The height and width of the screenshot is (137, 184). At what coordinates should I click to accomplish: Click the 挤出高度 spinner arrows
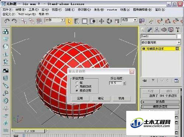coord(124,83)
